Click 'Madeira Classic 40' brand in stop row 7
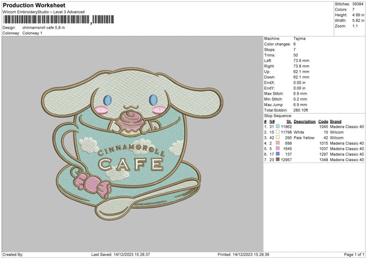 (x=347, y=160)
